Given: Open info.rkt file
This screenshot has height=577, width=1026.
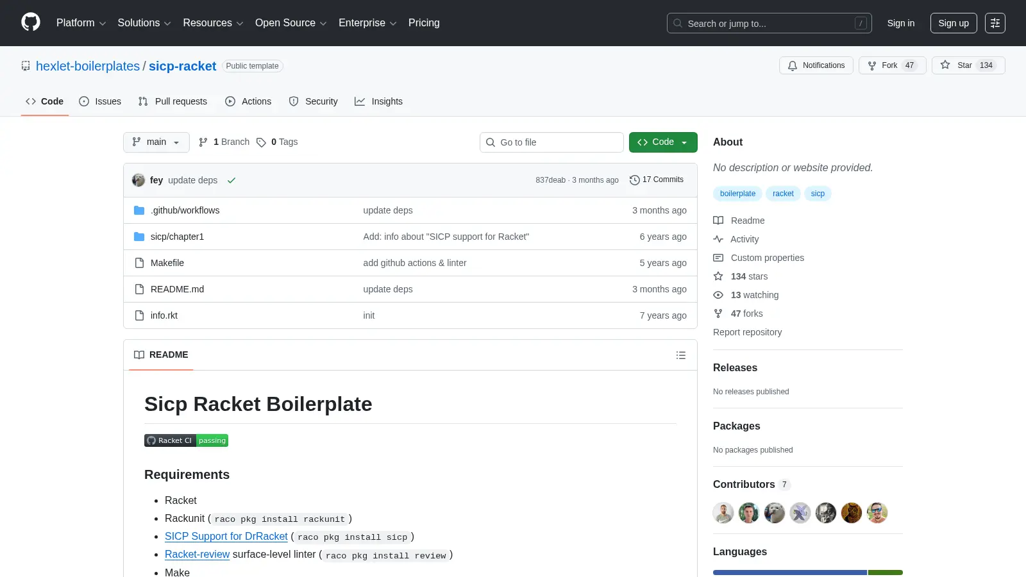Looking at the screenshot, I should (164, 315).
